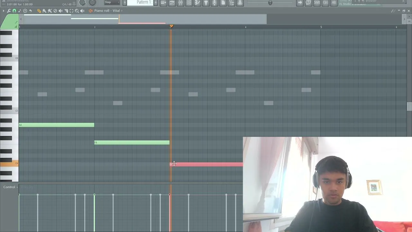Click the arrow left of Pattern 1
The height and width of the screenshot is (232, 412).
point(125,3)
